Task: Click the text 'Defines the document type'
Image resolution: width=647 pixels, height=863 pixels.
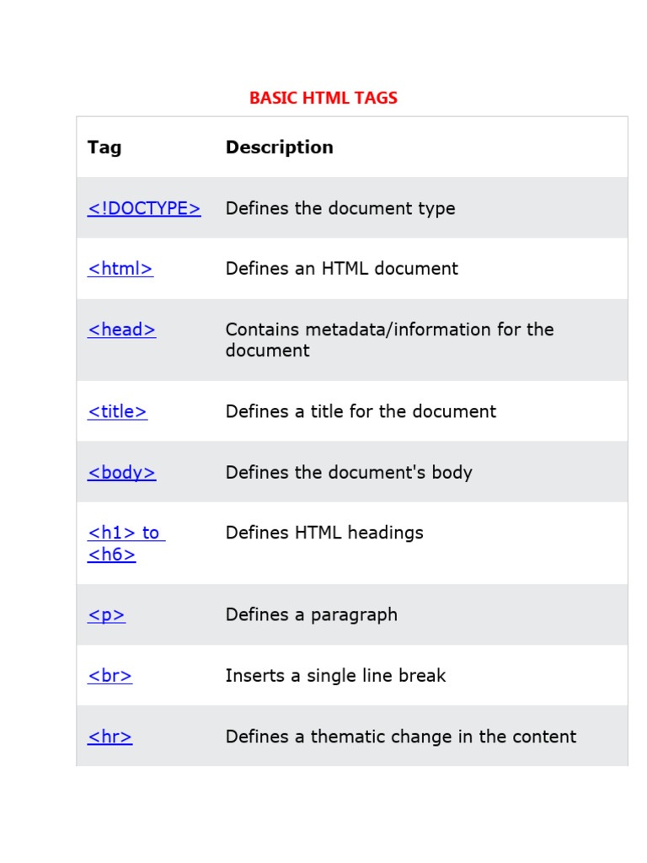Action: click(340, 208)
